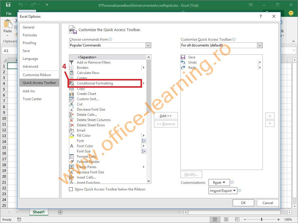Click the zoom out minus button
The height and width of the screenshot is (223, 298).
tap(245, 220)
